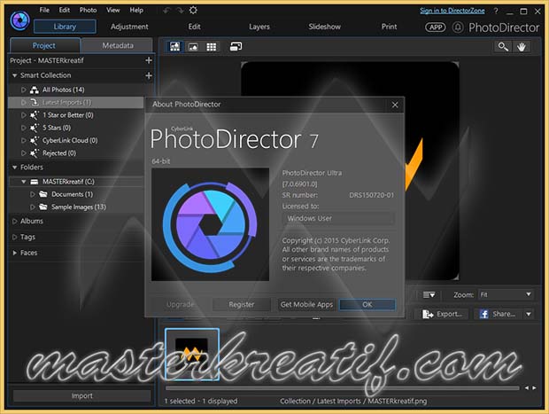Close the About PhotoDirector dialog
The height and width of the screenshot is (414, 549).
point(395,105)
